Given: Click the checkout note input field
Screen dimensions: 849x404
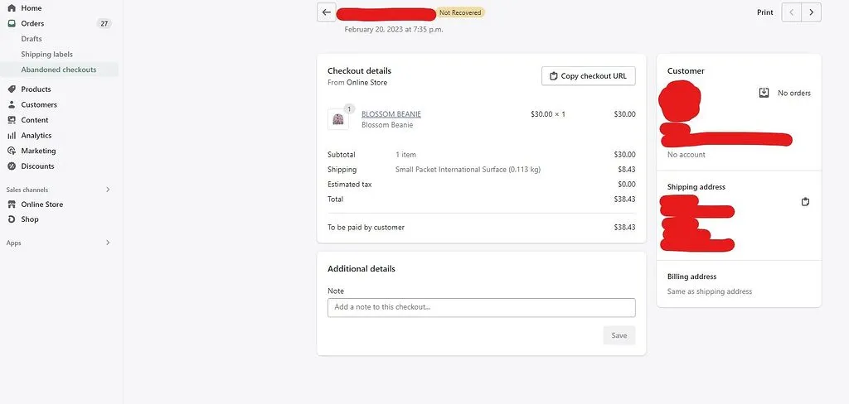Looking at the screenshot, I should (482, 307).
